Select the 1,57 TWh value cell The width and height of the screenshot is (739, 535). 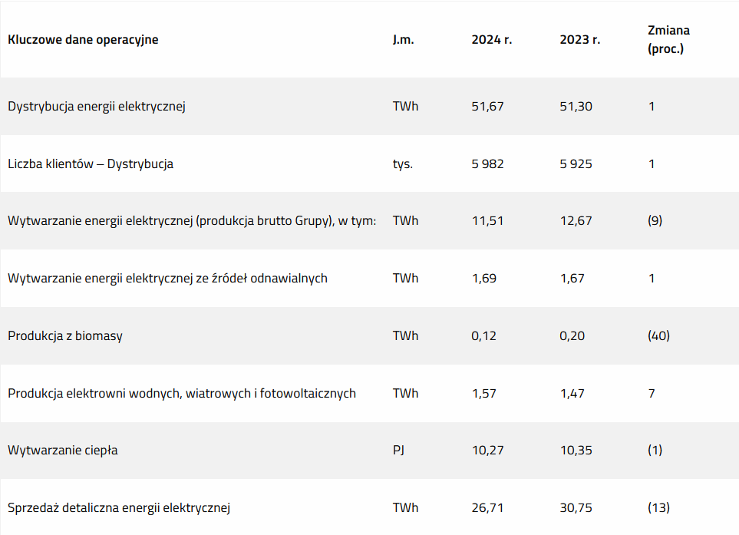click(484, 394)
